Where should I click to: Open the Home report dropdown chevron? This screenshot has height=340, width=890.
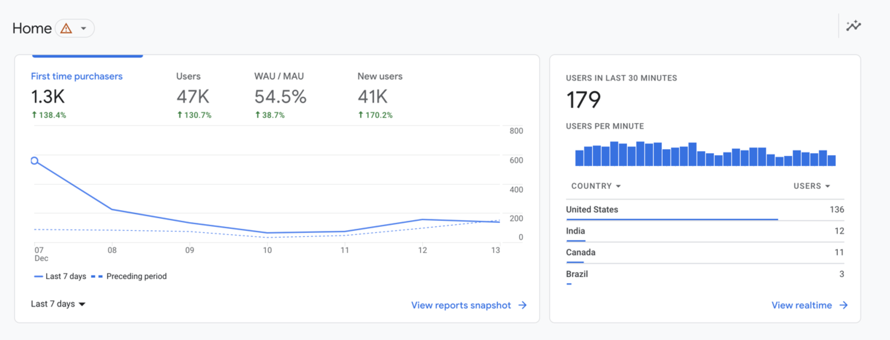(x=83, y=28)
